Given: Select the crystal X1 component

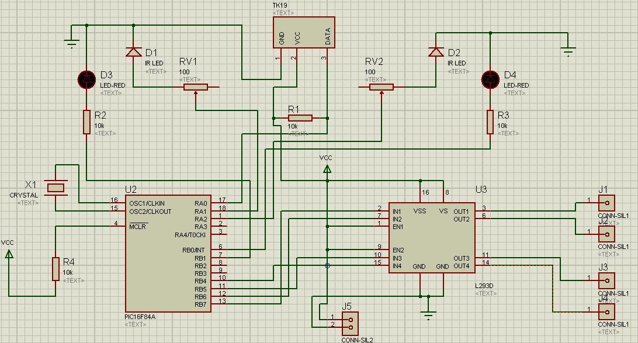Looking at the screenshot, I should point(56,188).
